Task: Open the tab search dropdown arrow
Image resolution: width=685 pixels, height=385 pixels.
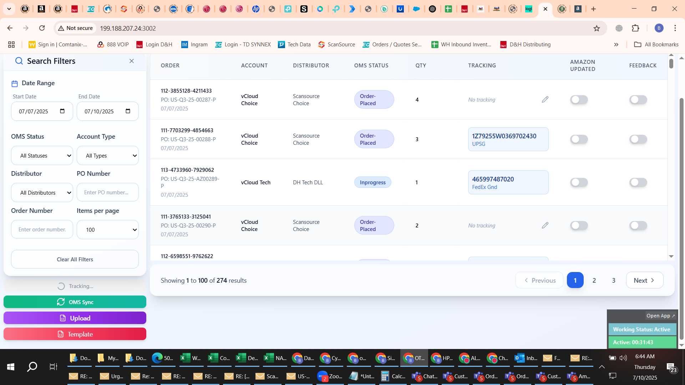Action: (9, 9)
